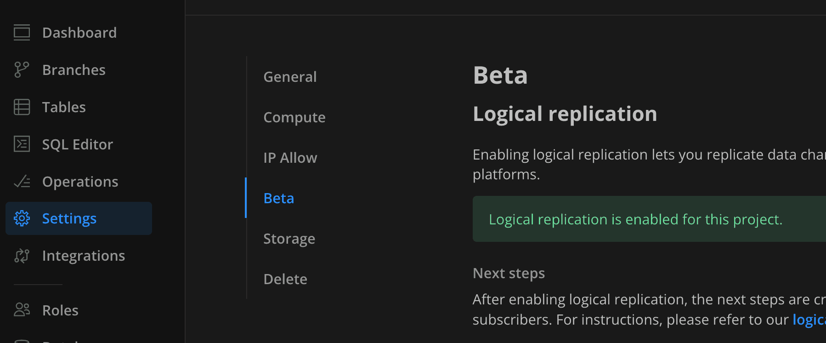Click the Logical replication section heading
826x343 pixels.
tap(565, 114)
